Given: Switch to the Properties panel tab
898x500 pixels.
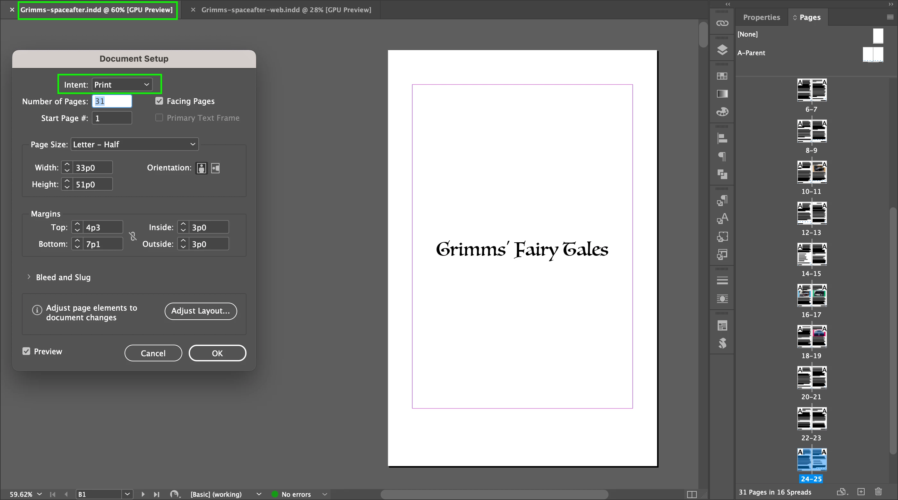Looking at the screenshot, I should [761, 17].
